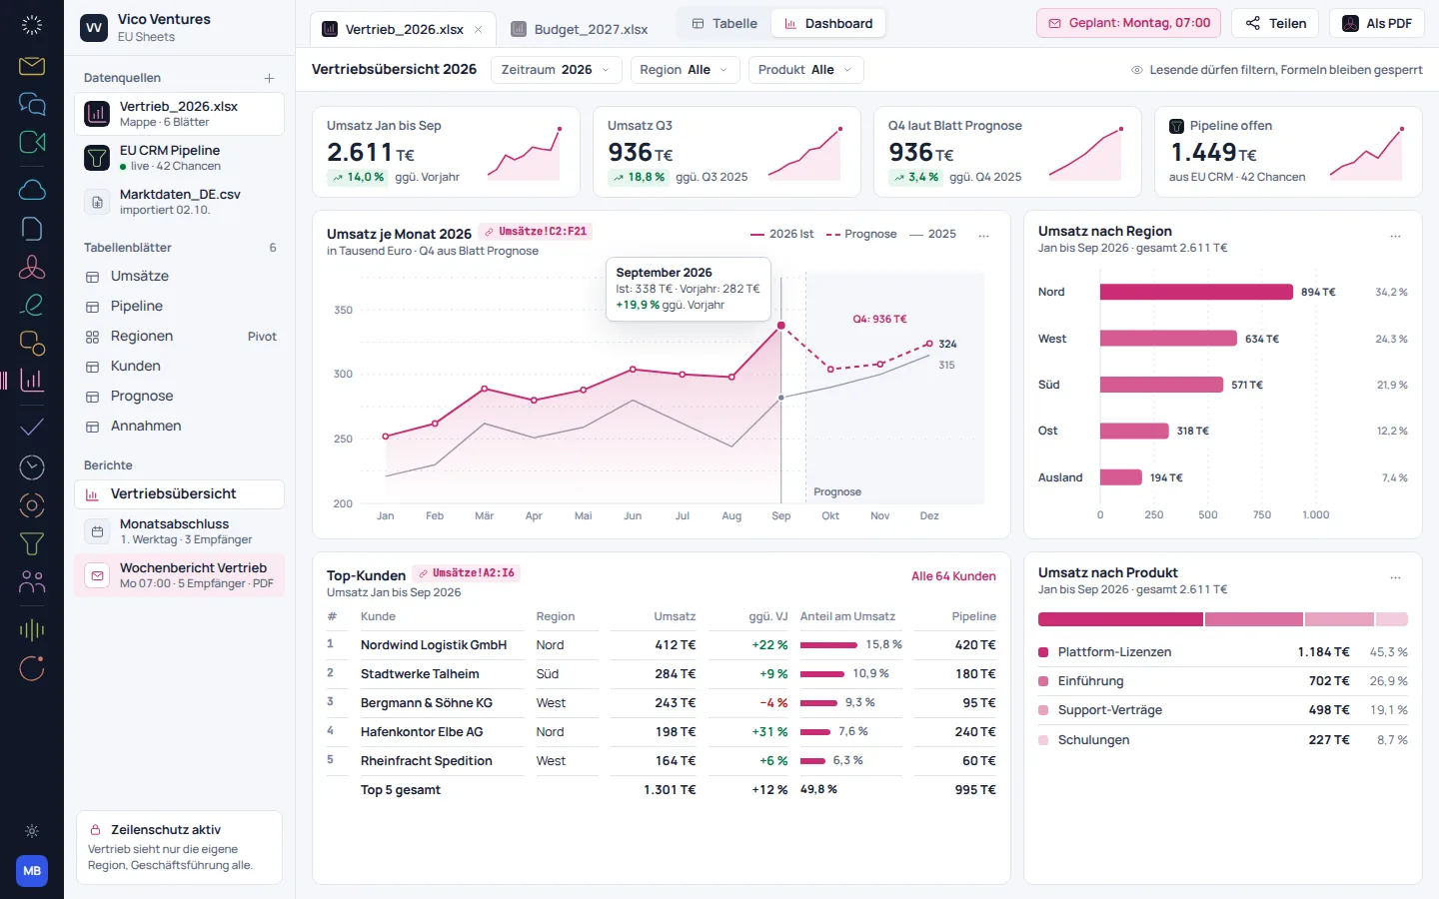The width and height of the screenshot is (1439, 899).
Task: Click the gear settings icon in rail
Action: point(32,831)
